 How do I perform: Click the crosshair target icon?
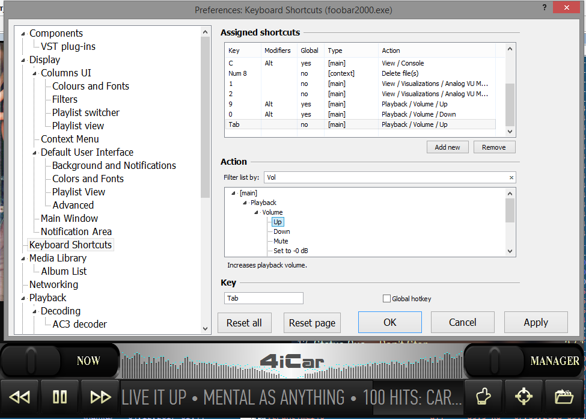point(523,397)
